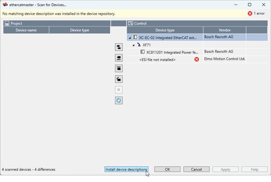Maximize the Scan for Devices window
Image resolution: width=271 pixels, height=182 pixels.
249,4
